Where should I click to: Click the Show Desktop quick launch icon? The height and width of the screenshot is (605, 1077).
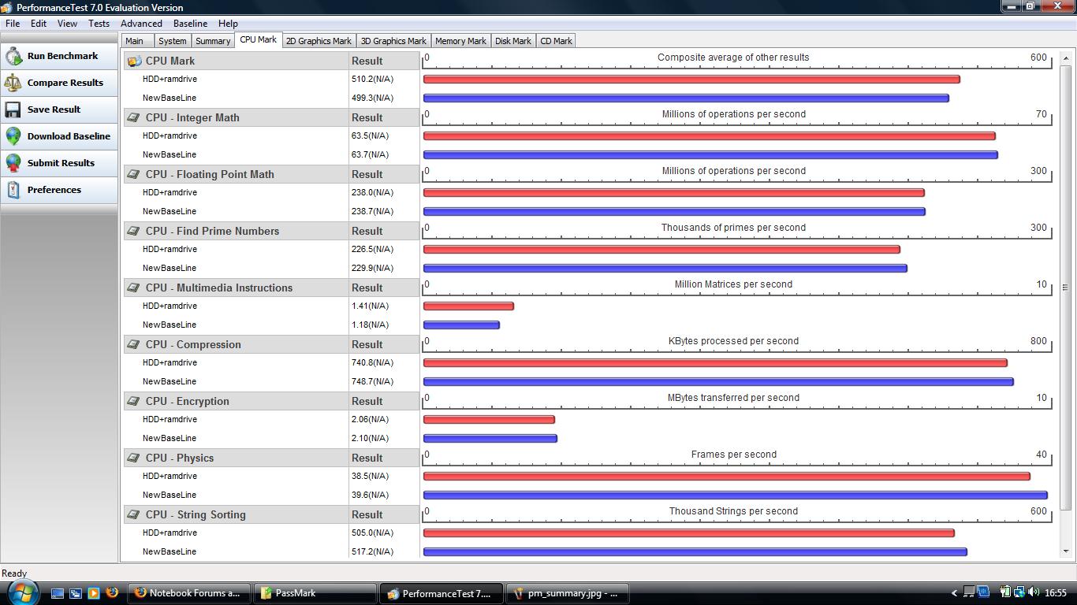click(x=57, y=593)
